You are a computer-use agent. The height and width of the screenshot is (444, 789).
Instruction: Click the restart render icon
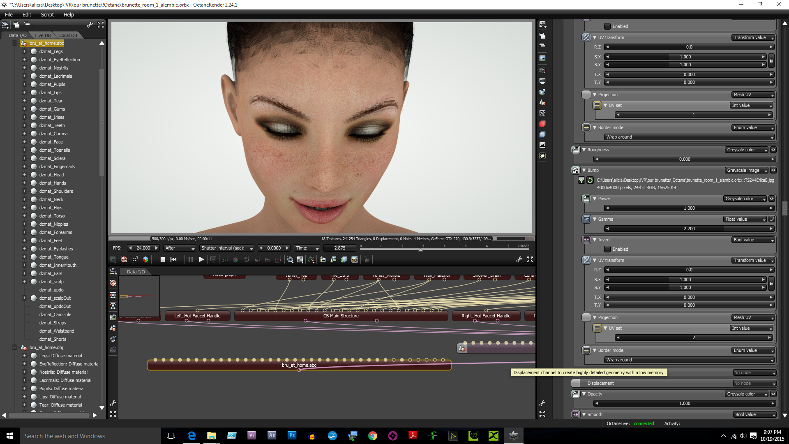(x=173, y=259)
